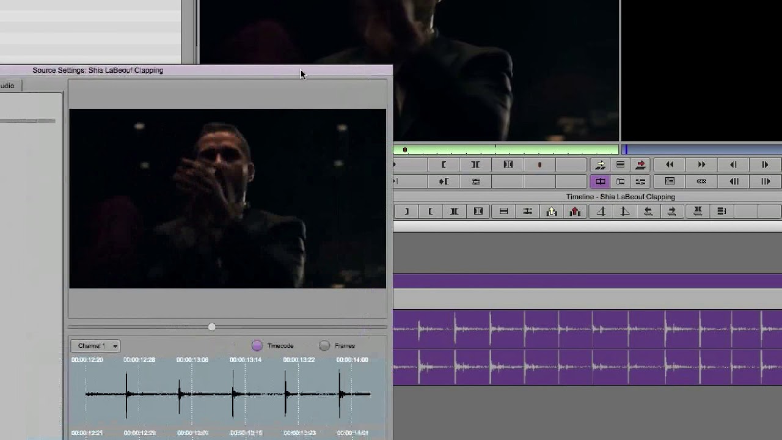Click Mark In bracket in monitor top row
The height and width of the screenshot is (440, 782).
point(444,165)
